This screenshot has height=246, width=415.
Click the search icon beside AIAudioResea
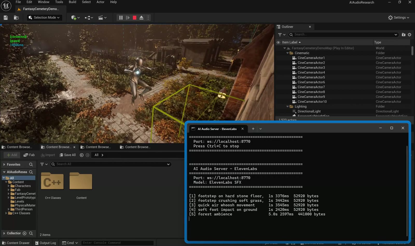point(31,172)
